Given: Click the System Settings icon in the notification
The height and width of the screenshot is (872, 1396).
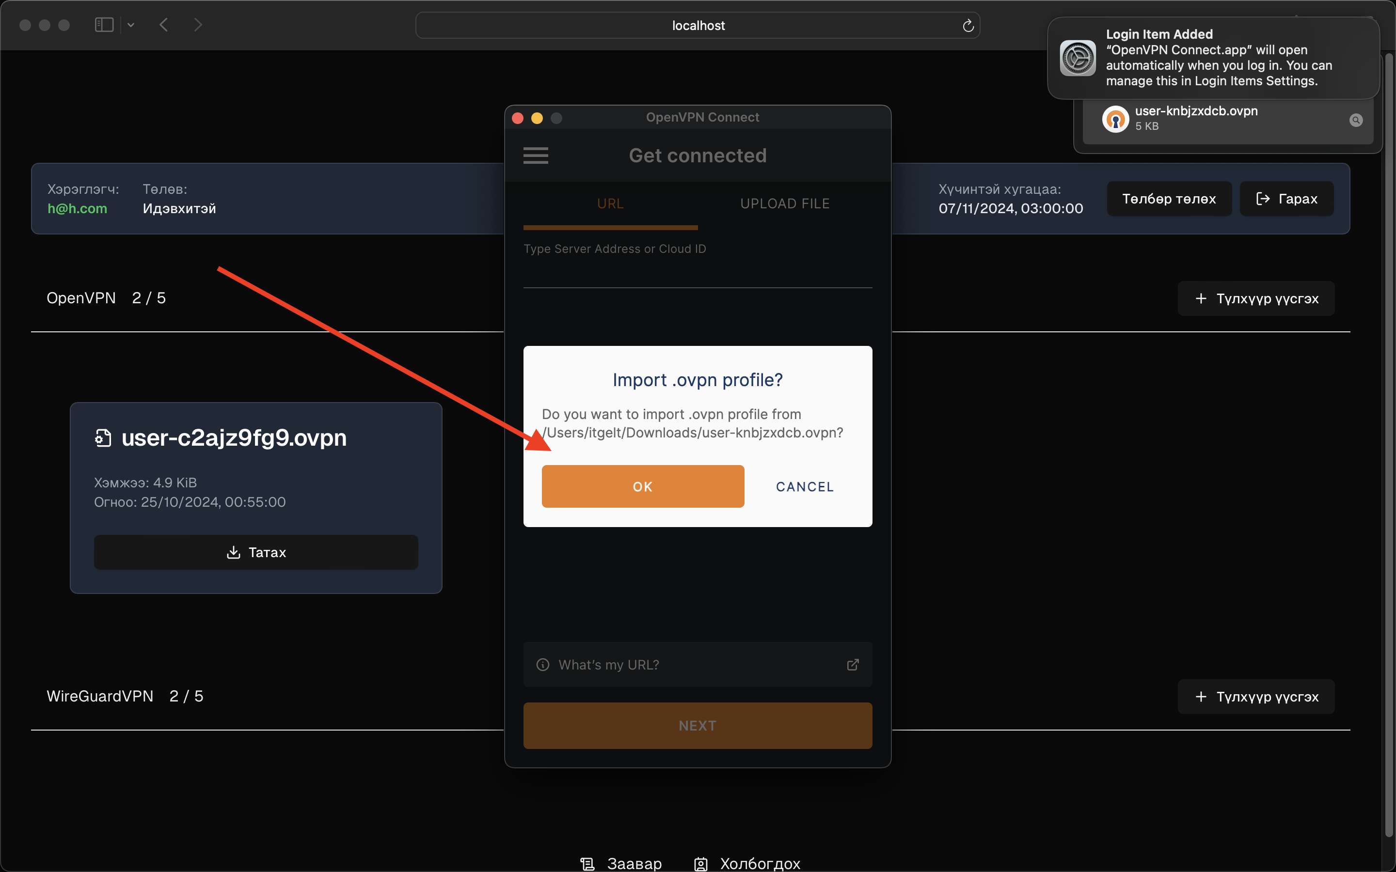Looking at the screenshot, I should (x=1078, y=58).
